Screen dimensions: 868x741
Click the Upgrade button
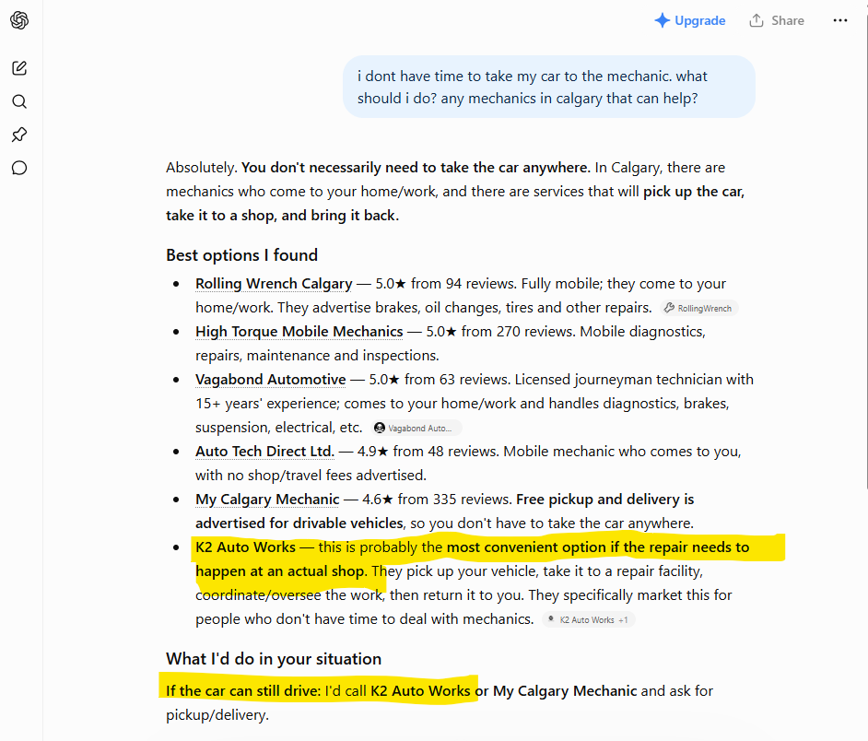coord(690,20)
